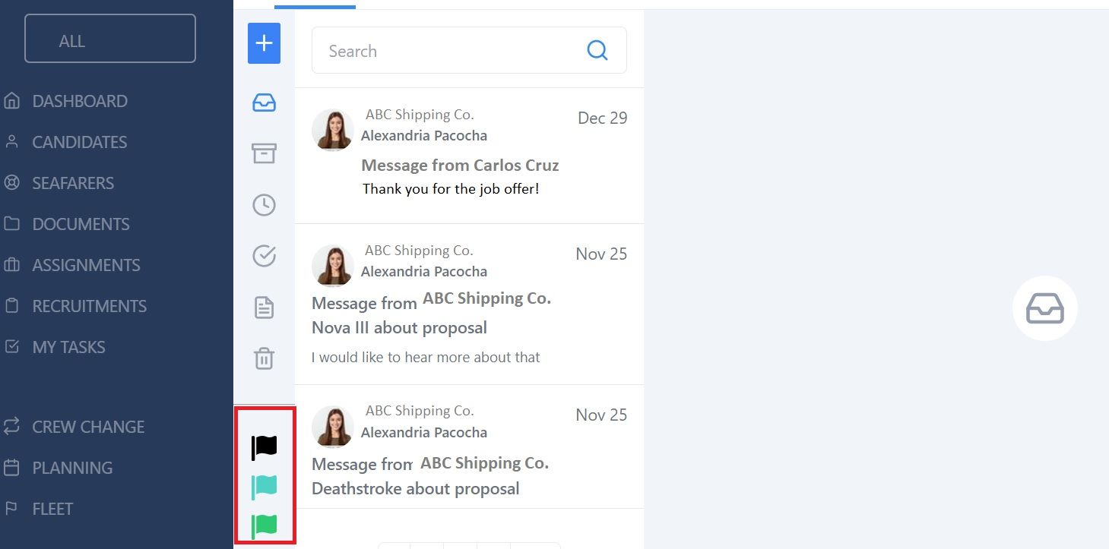Filter by the black flag
This screenshot has height=549, width=1109.
point(265,447)
